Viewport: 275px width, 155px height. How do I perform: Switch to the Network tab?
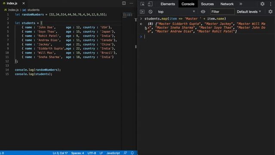(227, 4)
